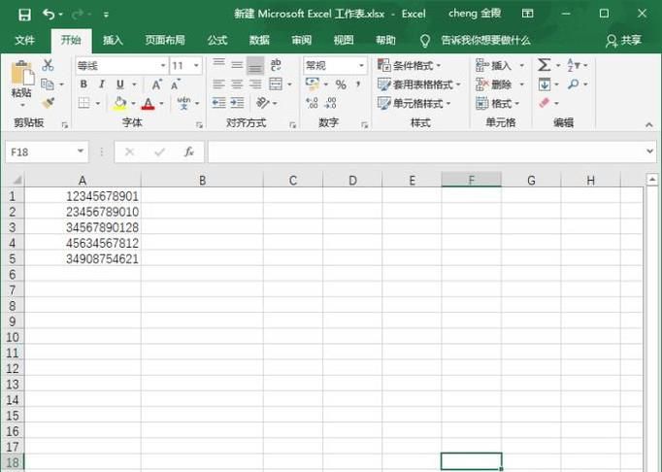Screen dimensions: 662x472
Task: Click the Insert Function fx icon
Action: 189,152
